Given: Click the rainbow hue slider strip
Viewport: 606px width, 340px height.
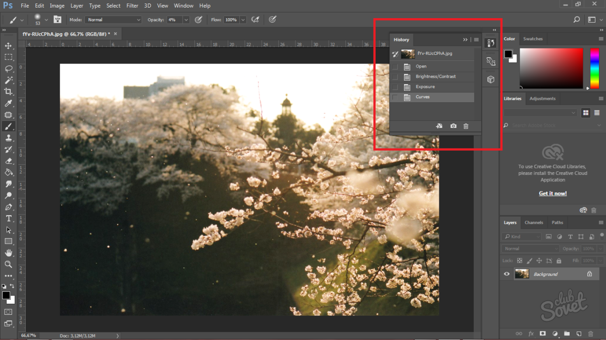Looking at the screenshot, I should (x=594, y=68).
